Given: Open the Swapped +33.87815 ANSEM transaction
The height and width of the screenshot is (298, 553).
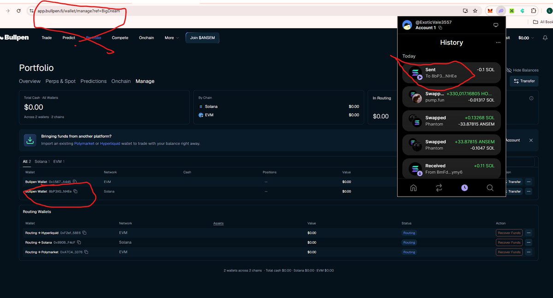Looking at the screenshot, I should coord(451,145).
